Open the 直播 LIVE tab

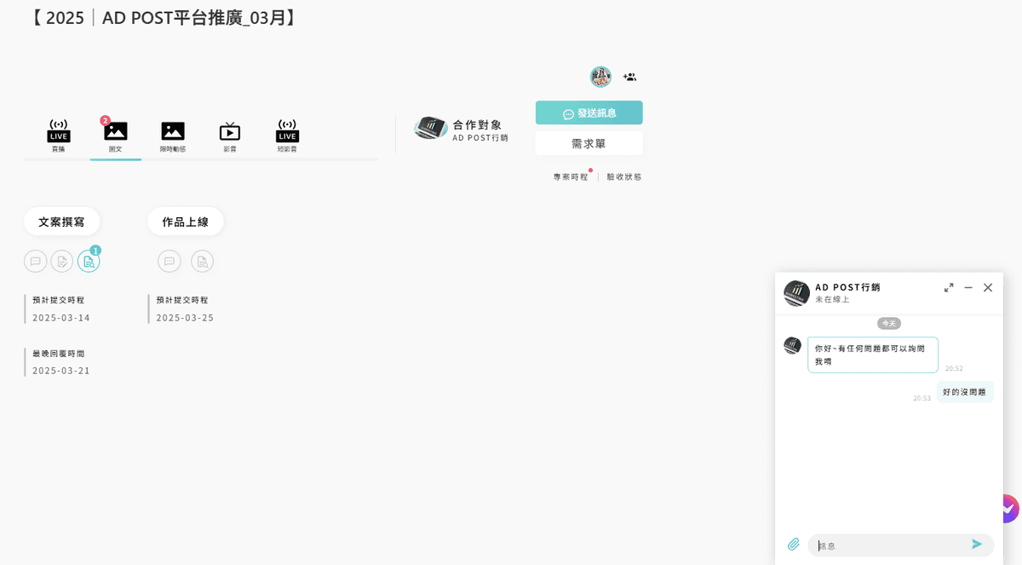pyautogui.click(x=58, y=135)
